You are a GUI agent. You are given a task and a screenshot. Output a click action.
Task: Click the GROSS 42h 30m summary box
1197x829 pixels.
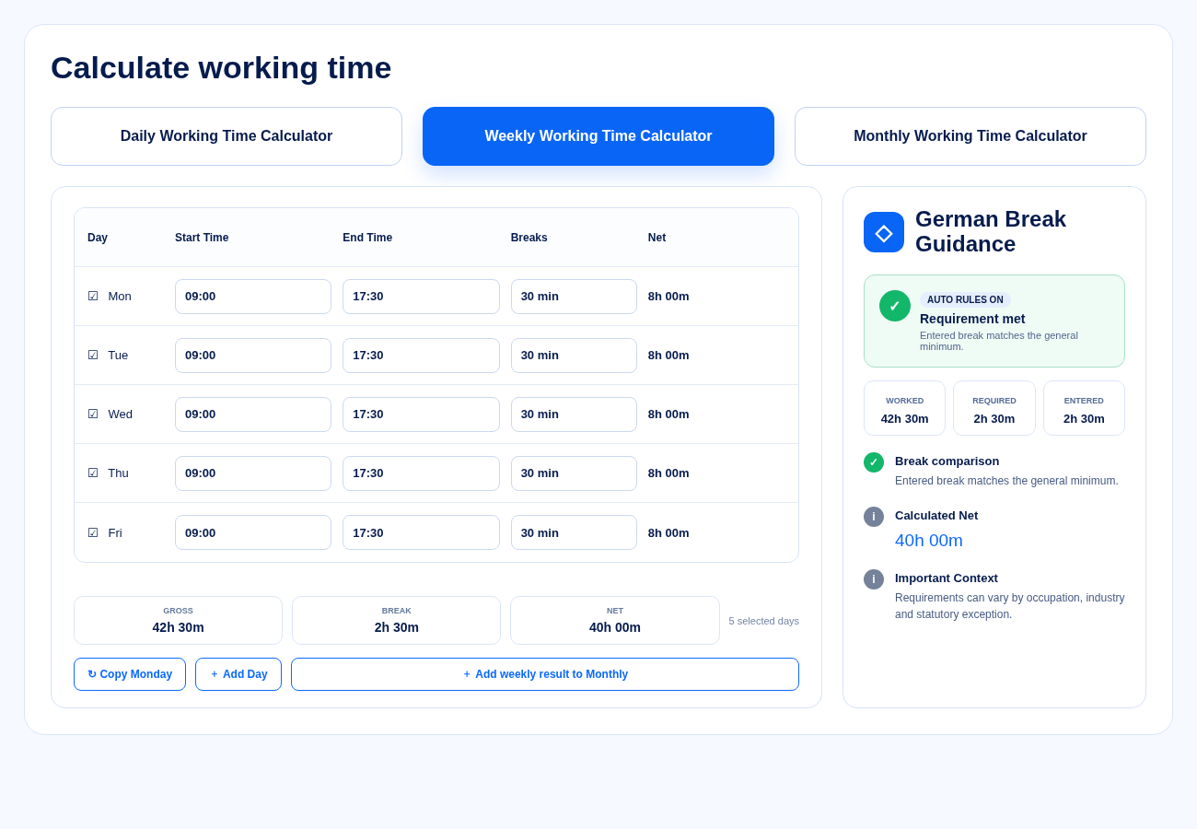pos(178,620)
